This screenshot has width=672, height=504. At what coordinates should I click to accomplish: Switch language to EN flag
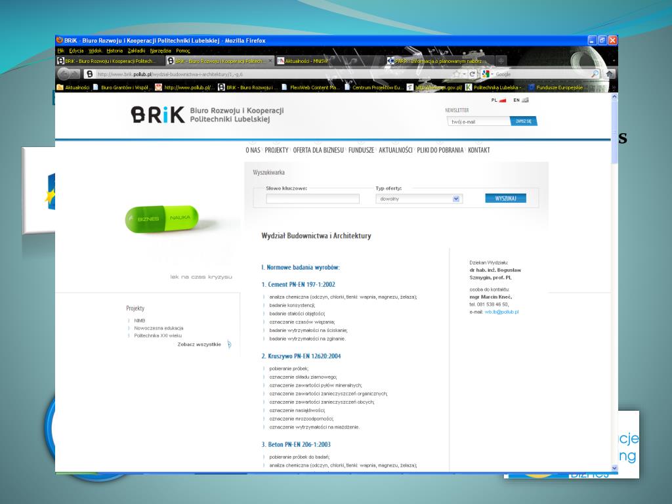[520, 100]
